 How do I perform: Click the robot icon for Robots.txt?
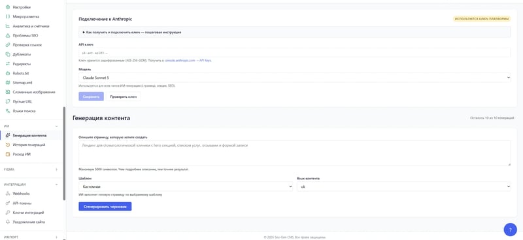[x=8, y=73]
